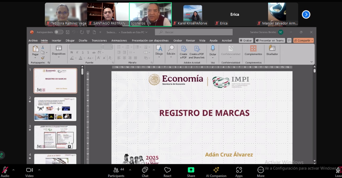Expand audio options arrow beside Audio
The height and width of the screenshot is (178, 342).
[x=13, y=170]
